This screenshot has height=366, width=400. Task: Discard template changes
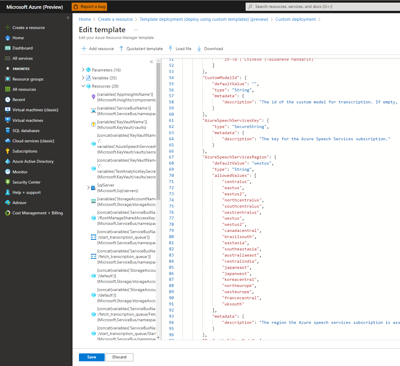[x=119, y=357]
